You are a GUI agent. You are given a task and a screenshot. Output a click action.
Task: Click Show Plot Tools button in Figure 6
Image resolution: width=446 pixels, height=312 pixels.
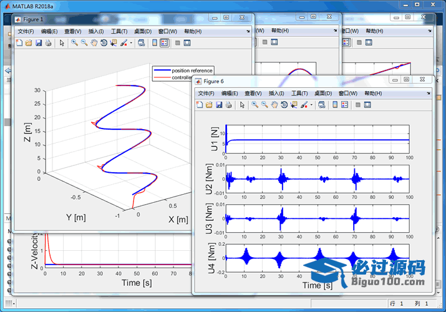[367, 105]
